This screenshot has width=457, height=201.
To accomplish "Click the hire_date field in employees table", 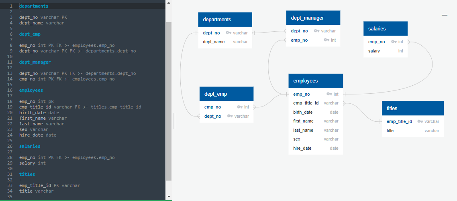I will pyautogui.click(x=302, y=148).
